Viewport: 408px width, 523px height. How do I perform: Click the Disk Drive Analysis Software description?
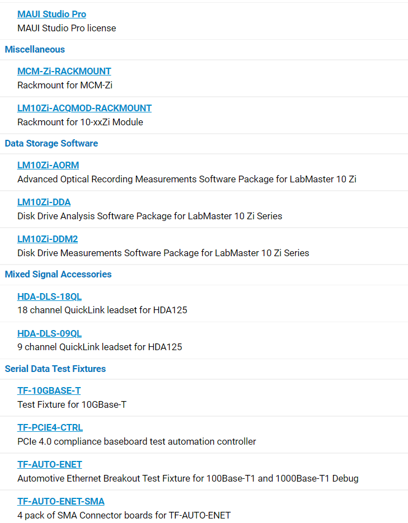coord(150,216)
